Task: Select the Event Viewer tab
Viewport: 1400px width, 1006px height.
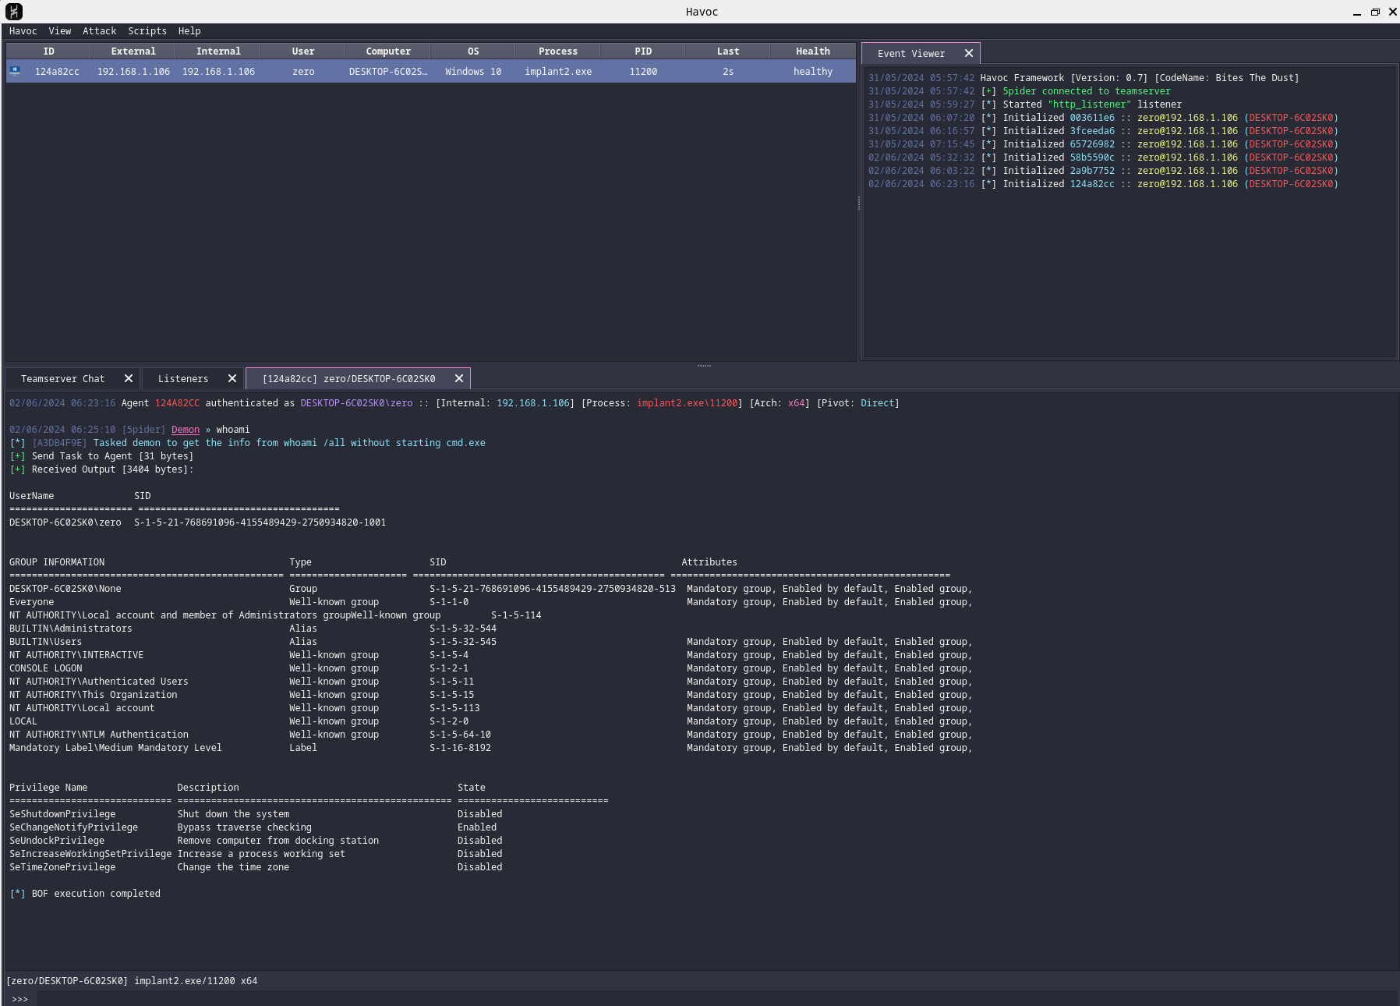Action: coord(911,53)
